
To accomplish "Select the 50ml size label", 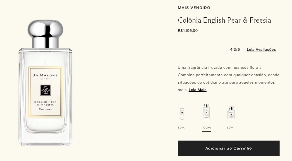I will click(x=230, y=128).
